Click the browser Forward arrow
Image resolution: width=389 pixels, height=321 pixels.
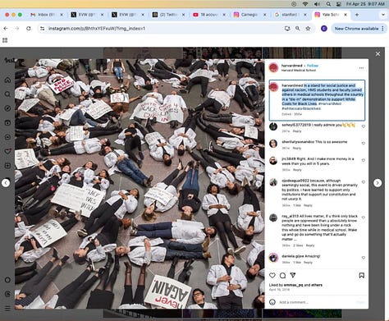17,29
